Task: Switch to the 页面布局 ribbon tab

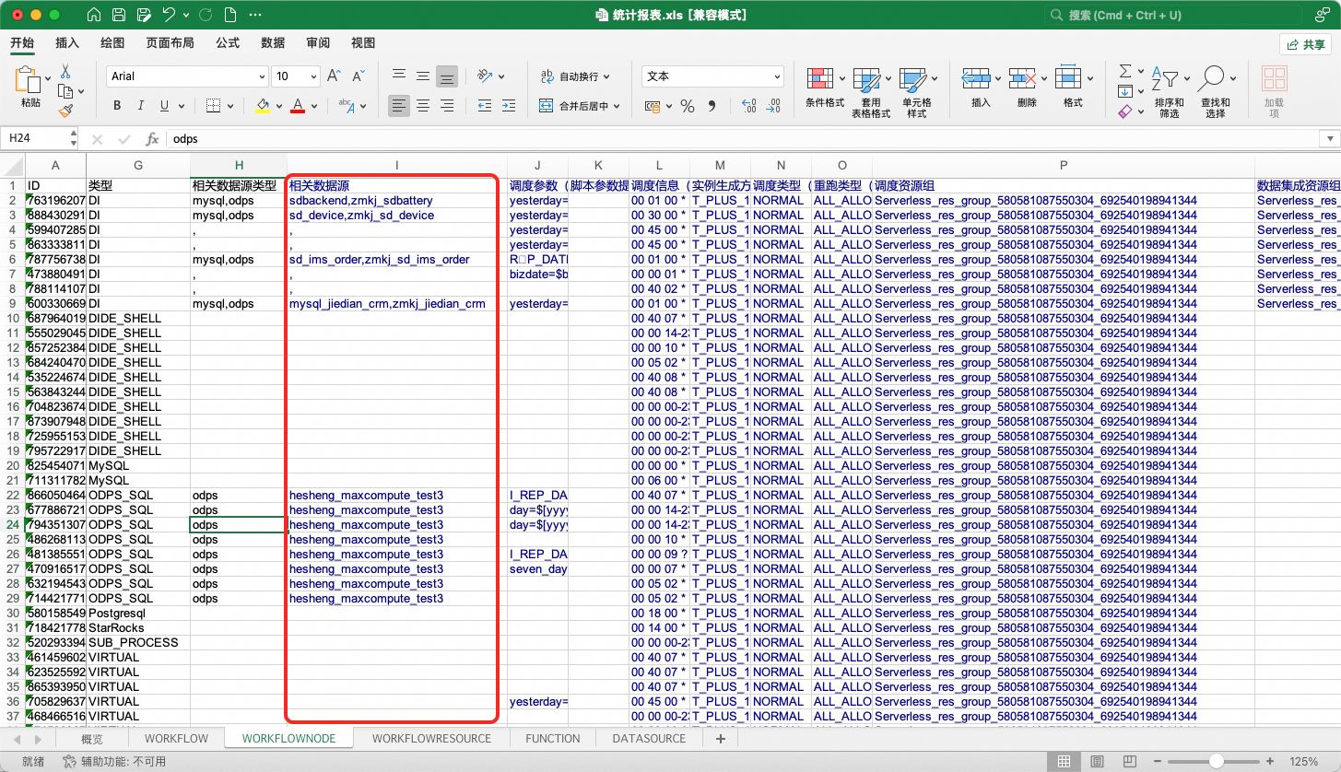Action: coord(170,42)
